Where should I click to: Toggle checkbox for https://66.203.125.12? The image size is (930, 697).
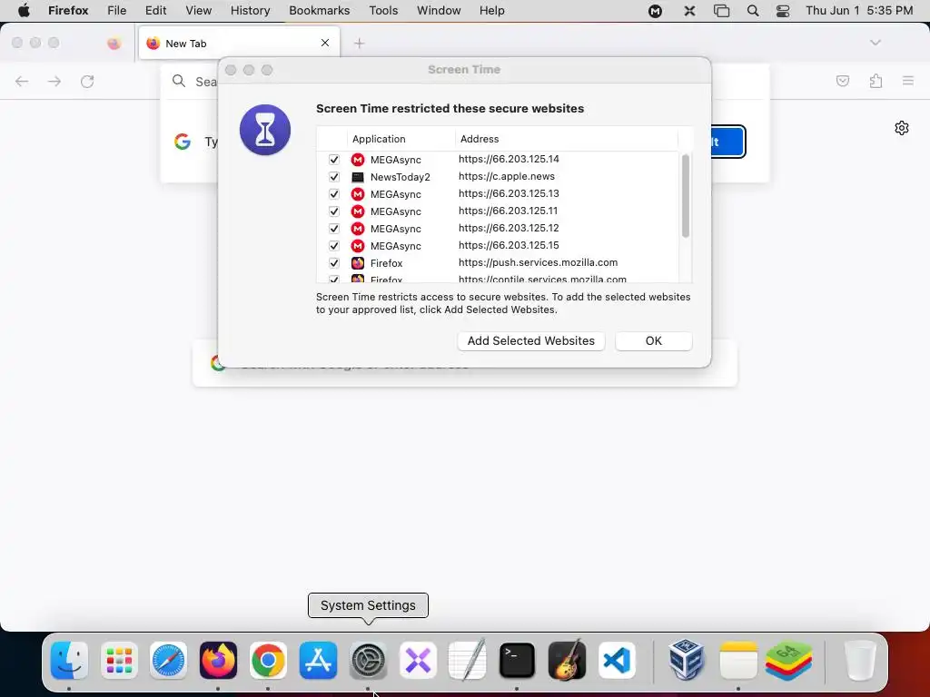(x=334, y=228)
